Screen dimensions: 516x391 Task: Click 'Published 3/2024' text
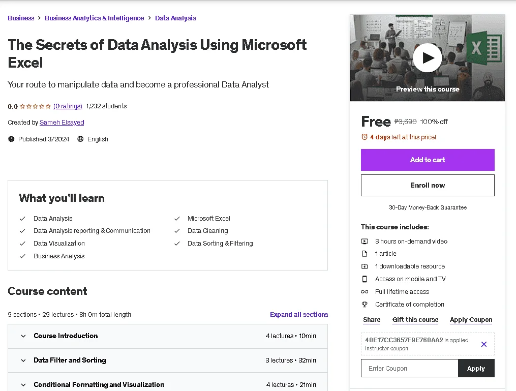44,139
